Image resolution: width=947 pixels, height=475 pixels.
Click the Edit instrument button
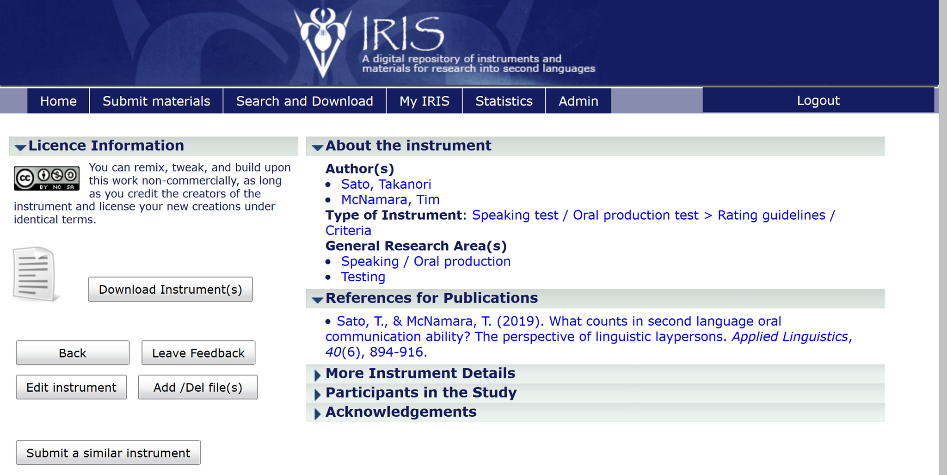pos(71,387)
